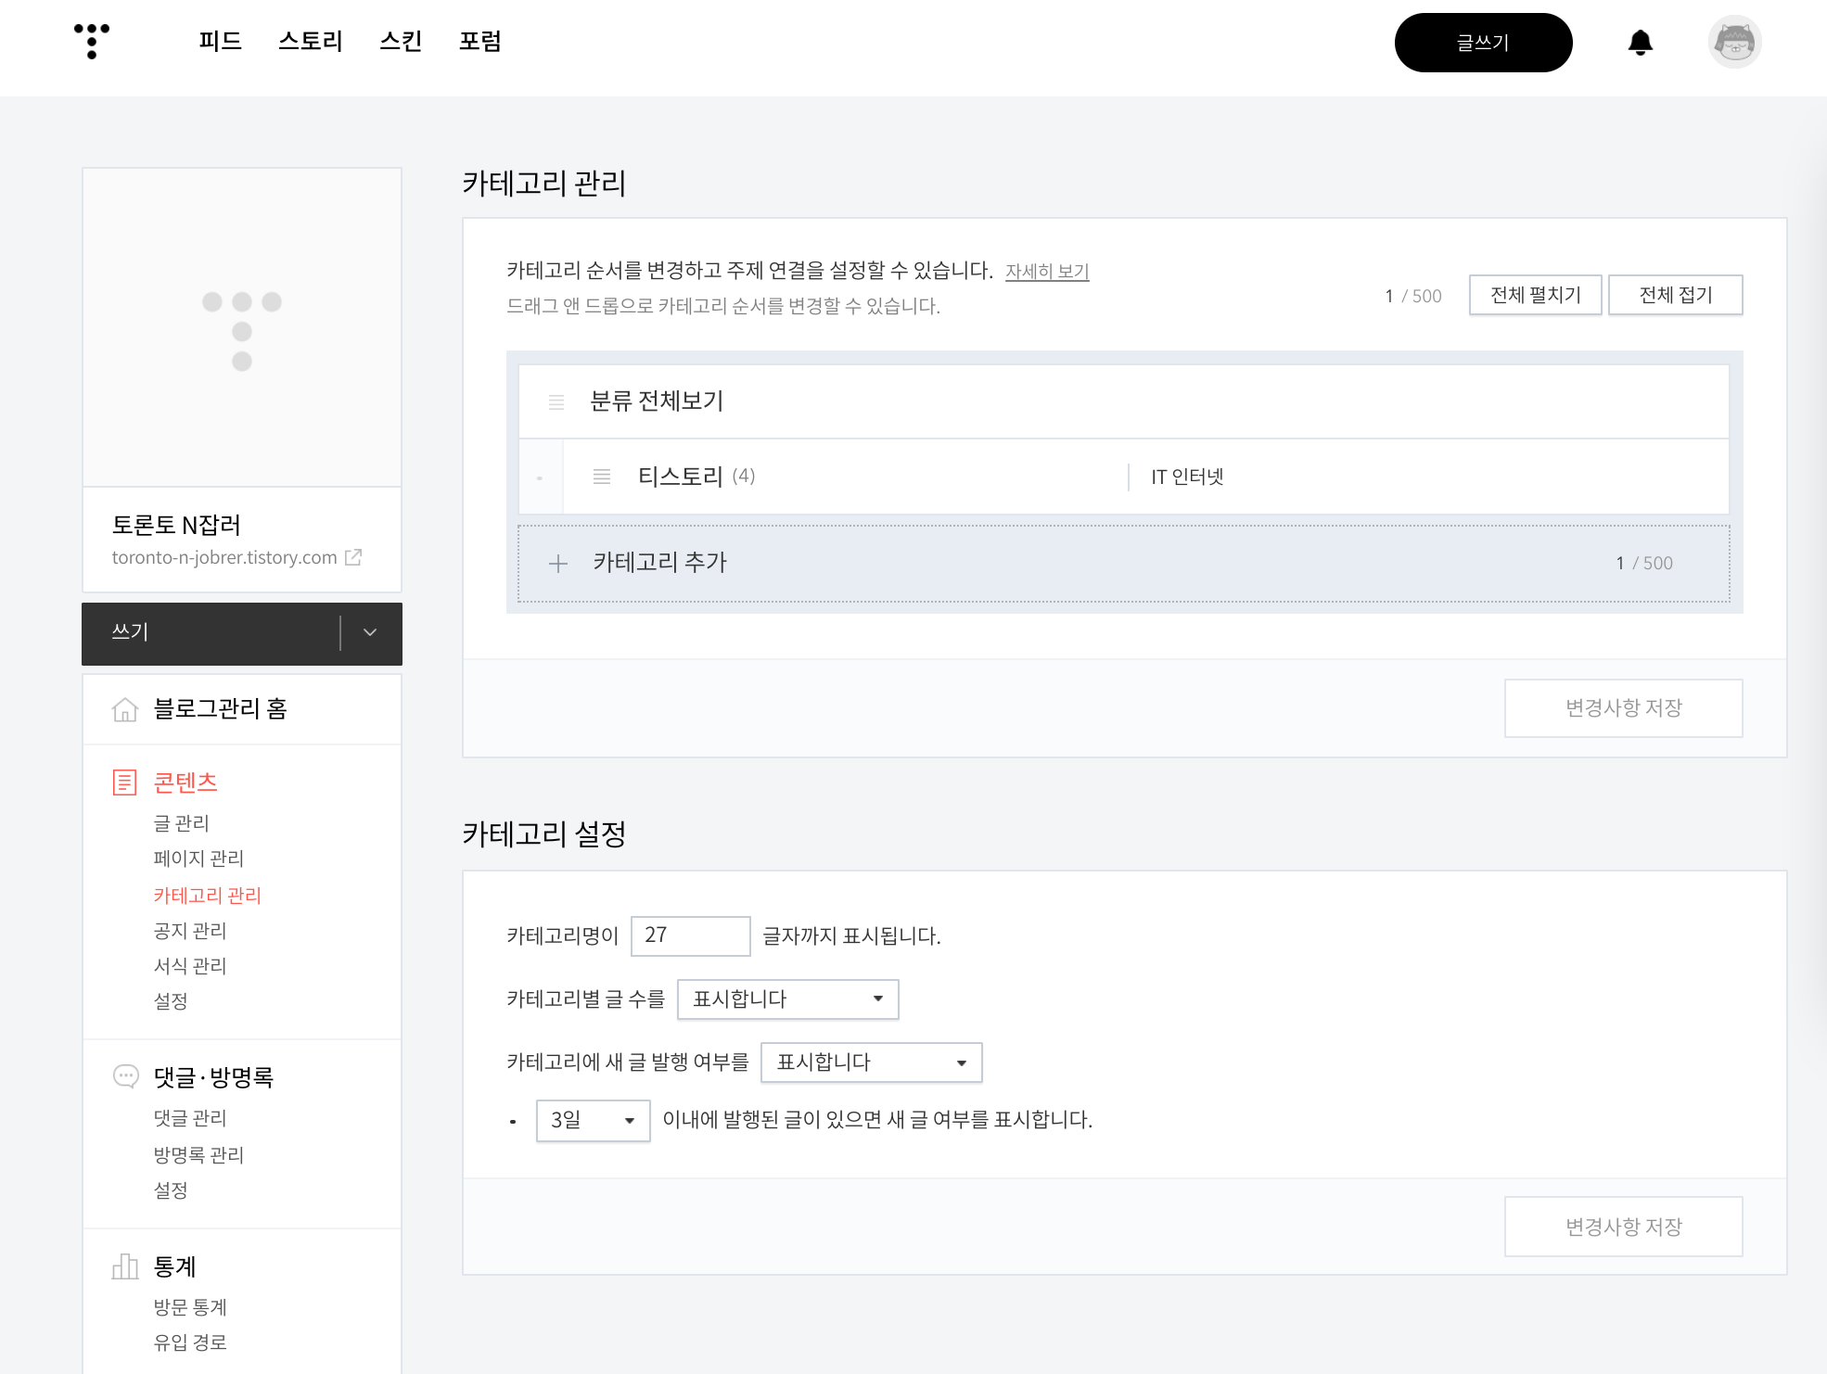Click the 블로그관리 홈 house icon

(x=125, y=709)
